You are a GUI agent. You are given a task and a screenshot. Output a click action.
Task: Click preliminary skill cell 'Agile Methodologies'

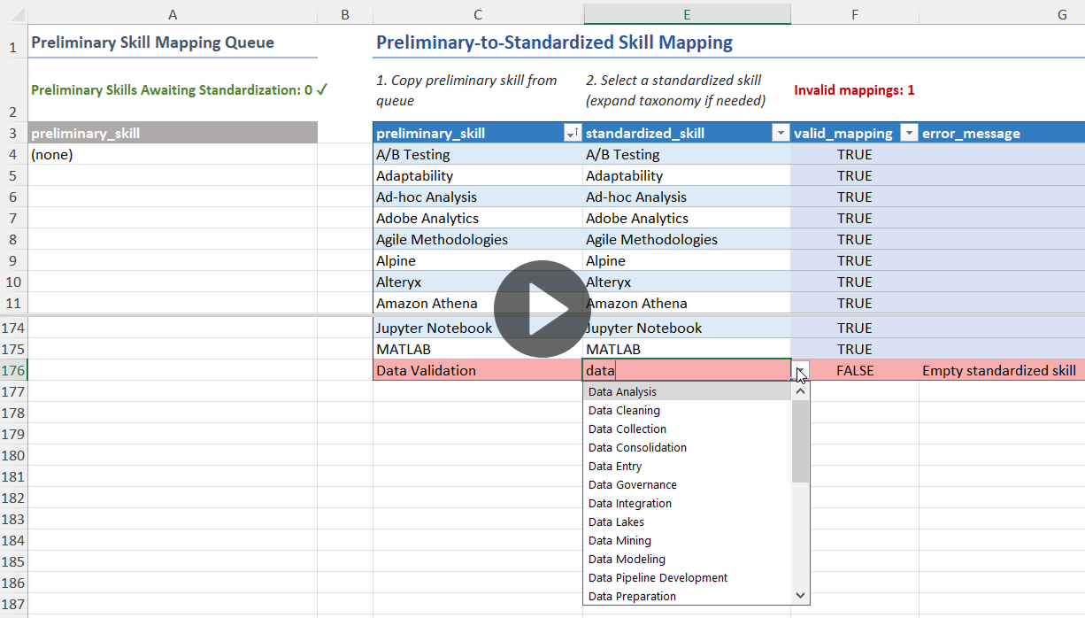click(x=478, y=239)
